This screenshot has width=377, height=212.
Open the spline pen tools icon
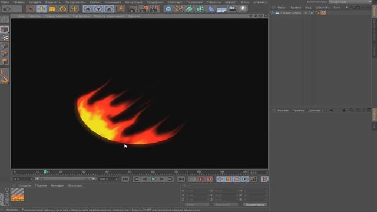coord(179,9)
